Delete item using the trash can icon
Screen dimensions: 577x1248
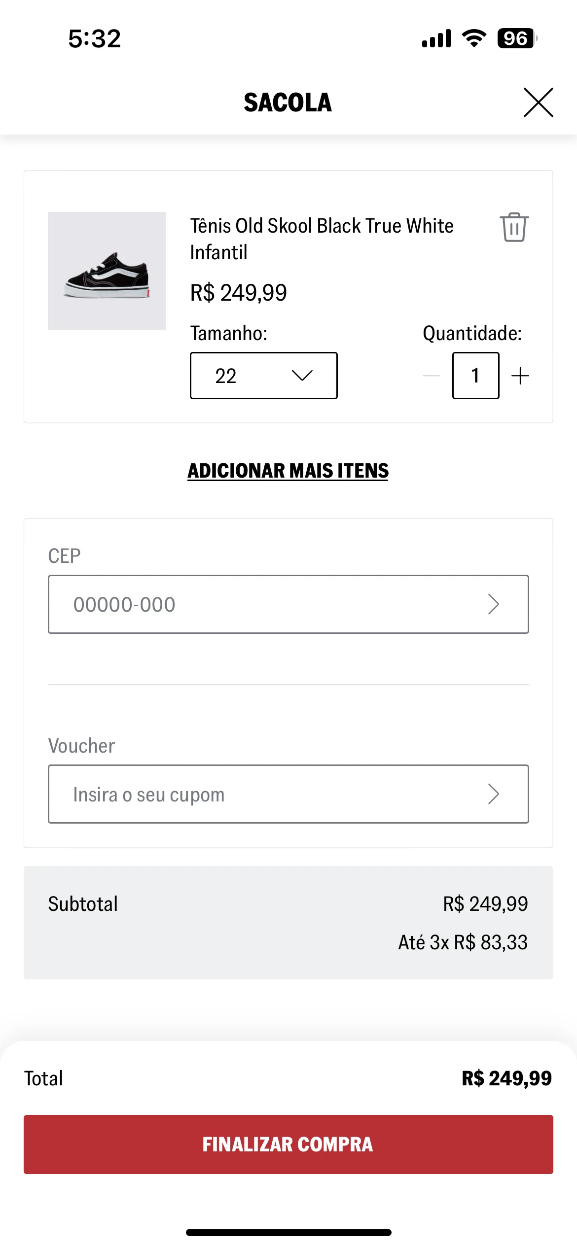point(514,227)
